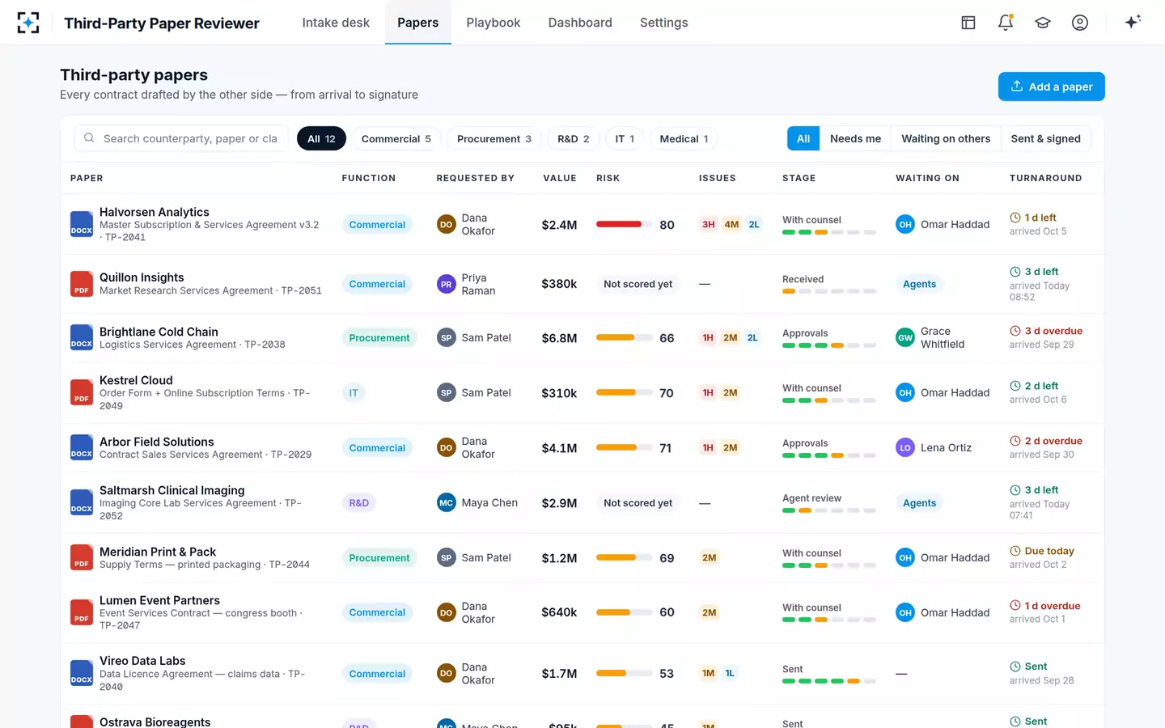Show Sent & signed papers
Screen dimensions: 1165x728
click(x=1046, y=138)
